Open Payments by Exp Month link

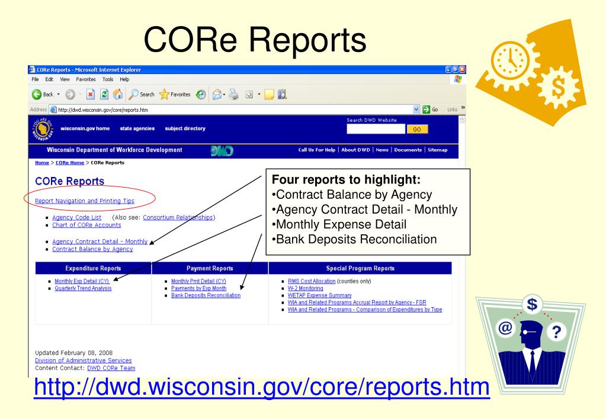coord(198,288)
